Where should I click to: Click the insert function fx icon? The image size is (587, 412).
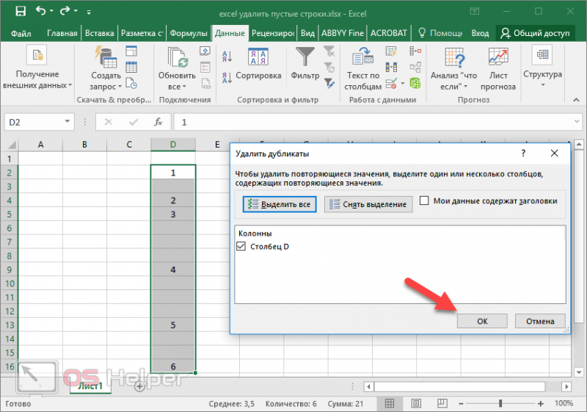(158, 122)
